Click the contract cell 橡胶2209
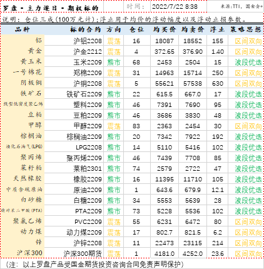 pyautogui.click(x=88, y=180)
